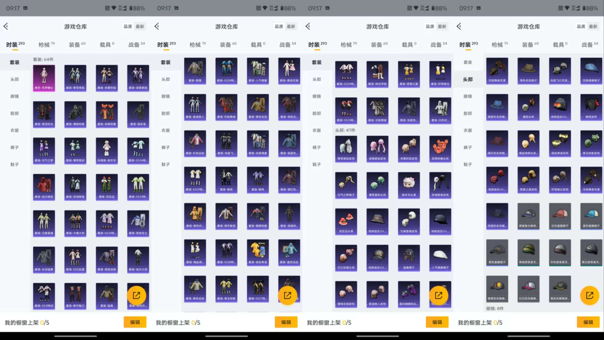Open the 载具 0 tab in the second panel
Viewport: 604px width, 340px height.
click(x=258, y=44)
